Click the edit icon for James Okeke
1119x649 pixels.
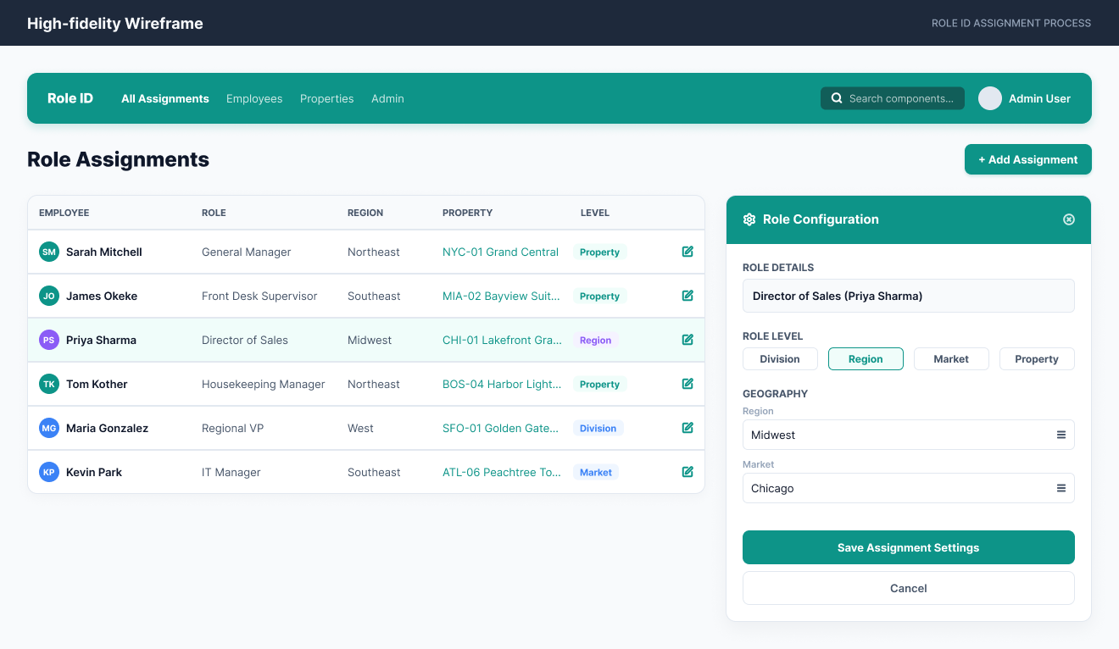[x=688, y=296]
